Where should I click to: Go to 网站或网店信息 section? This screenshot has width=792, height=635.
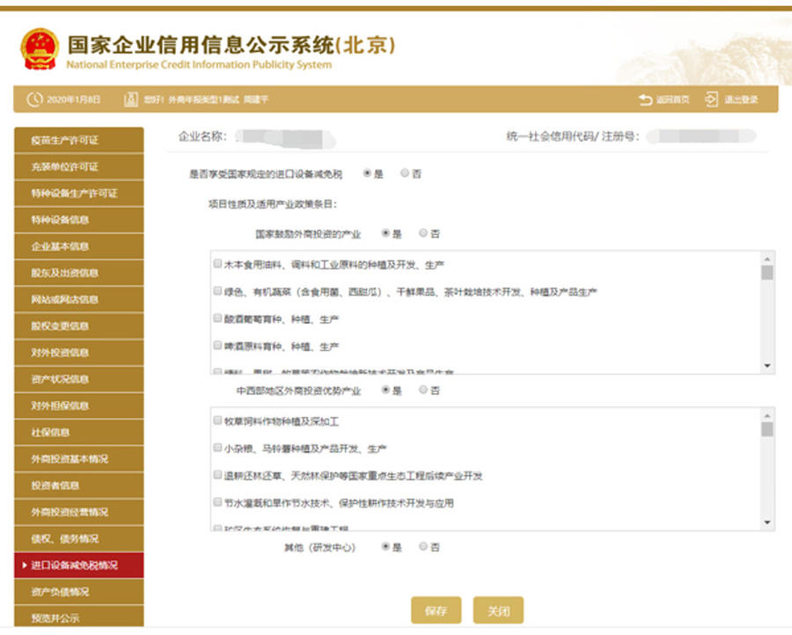[x=79, y=299]
